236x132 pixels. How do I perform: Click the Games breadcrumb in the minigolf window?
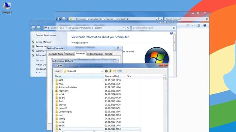click(110, 19)
